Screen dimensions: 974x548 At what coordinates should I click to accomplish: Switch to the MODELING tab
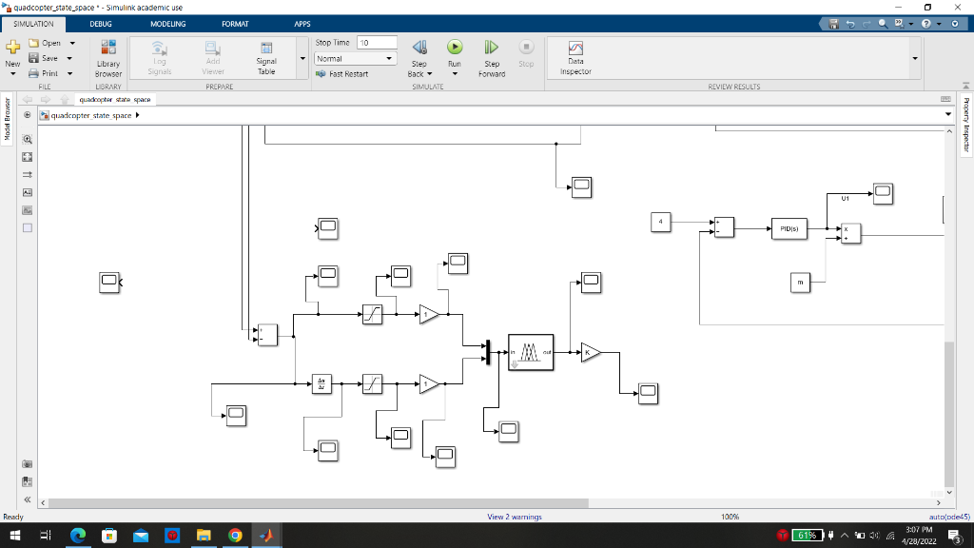click(166, 24)
